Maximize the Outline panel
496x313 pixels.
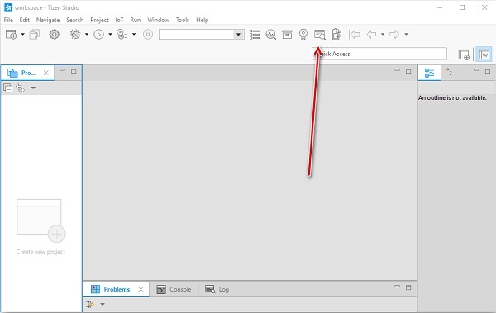click(x=488, y=71)
